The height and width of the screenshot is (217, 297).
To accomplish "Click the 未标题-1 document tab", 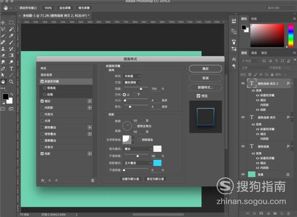I will click(56, 15).
